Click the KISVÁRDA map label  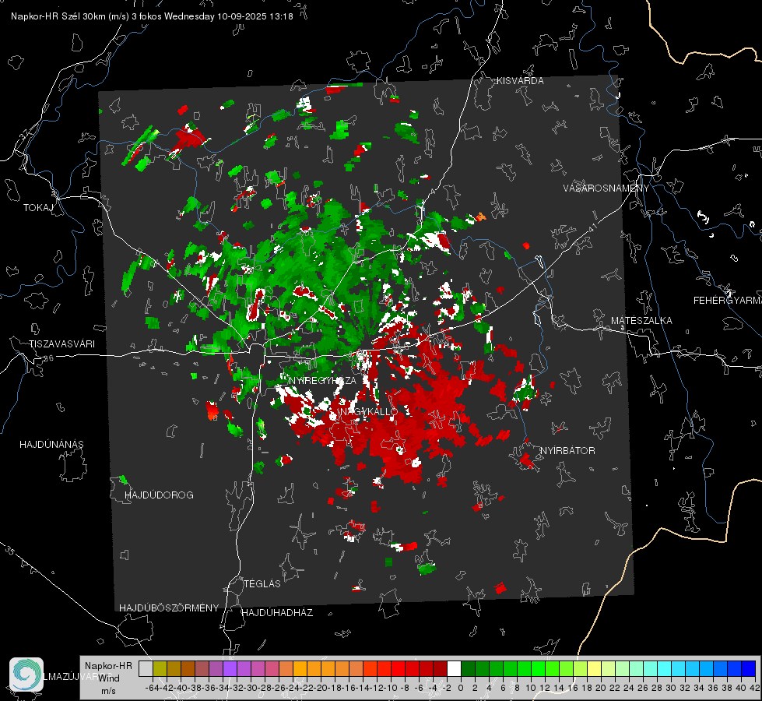520,81
